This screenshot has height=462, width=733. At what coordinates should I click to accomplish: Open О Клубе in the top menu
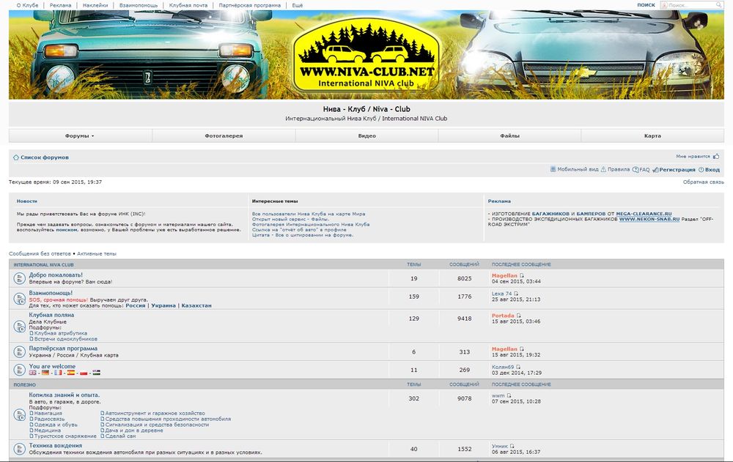pyautogui.click(x=28, y=5)
